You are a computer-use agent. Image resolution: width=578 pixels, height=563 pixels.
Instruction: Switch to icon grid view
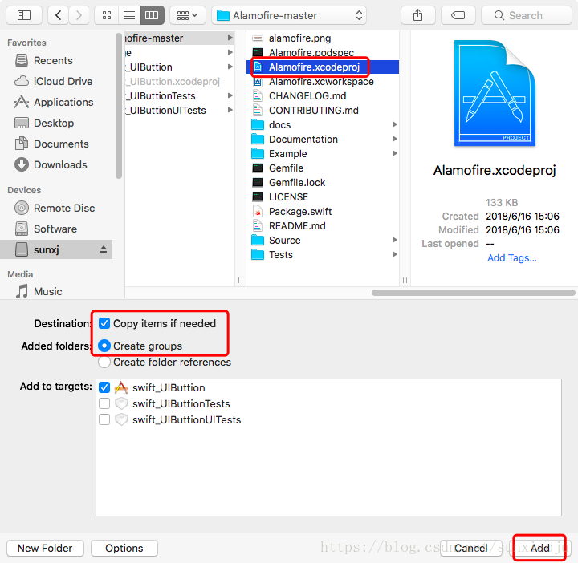click(107, 15)
